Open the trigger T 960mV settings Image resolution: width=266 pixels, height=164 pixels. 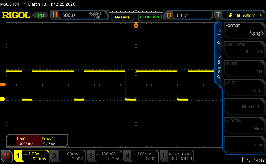pyautogui.click(x=239, y=15)
